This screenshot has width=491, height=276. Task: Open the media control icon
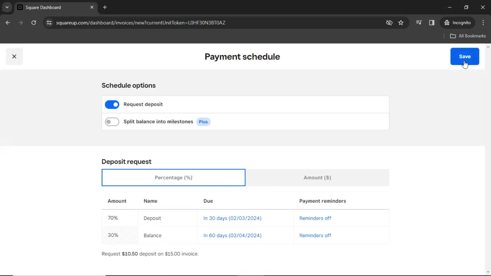click(x=419, y=23)
